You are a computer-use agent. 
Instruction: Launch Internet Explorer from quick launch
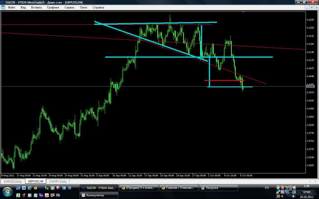pyautogui.click(x=30, y=188)
